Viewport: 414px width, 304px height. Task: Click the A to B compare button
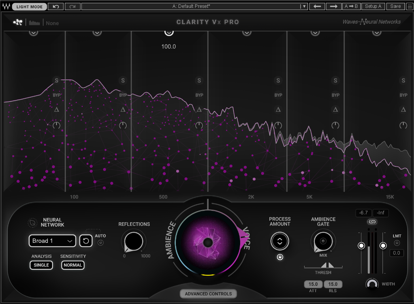pos(351,6)
